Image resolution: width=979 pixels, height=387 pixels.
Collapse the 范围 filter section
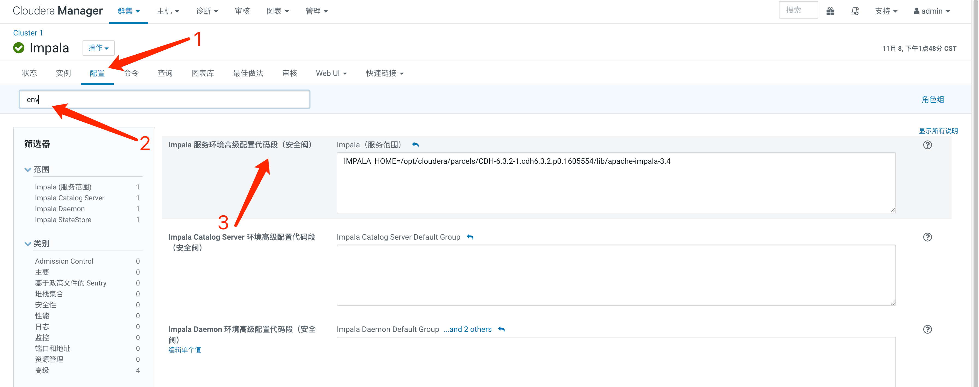pyautogui.click(x=27, y=169)
